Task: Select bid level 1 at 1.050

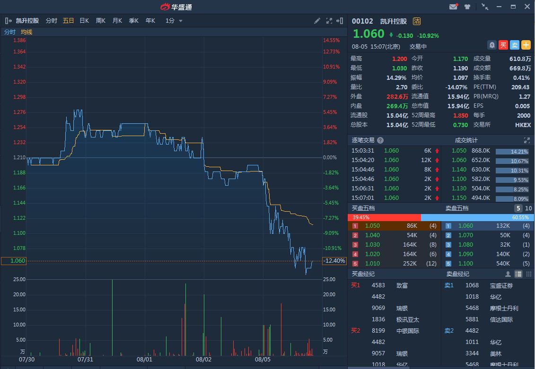Action: [x=394, y=225]
